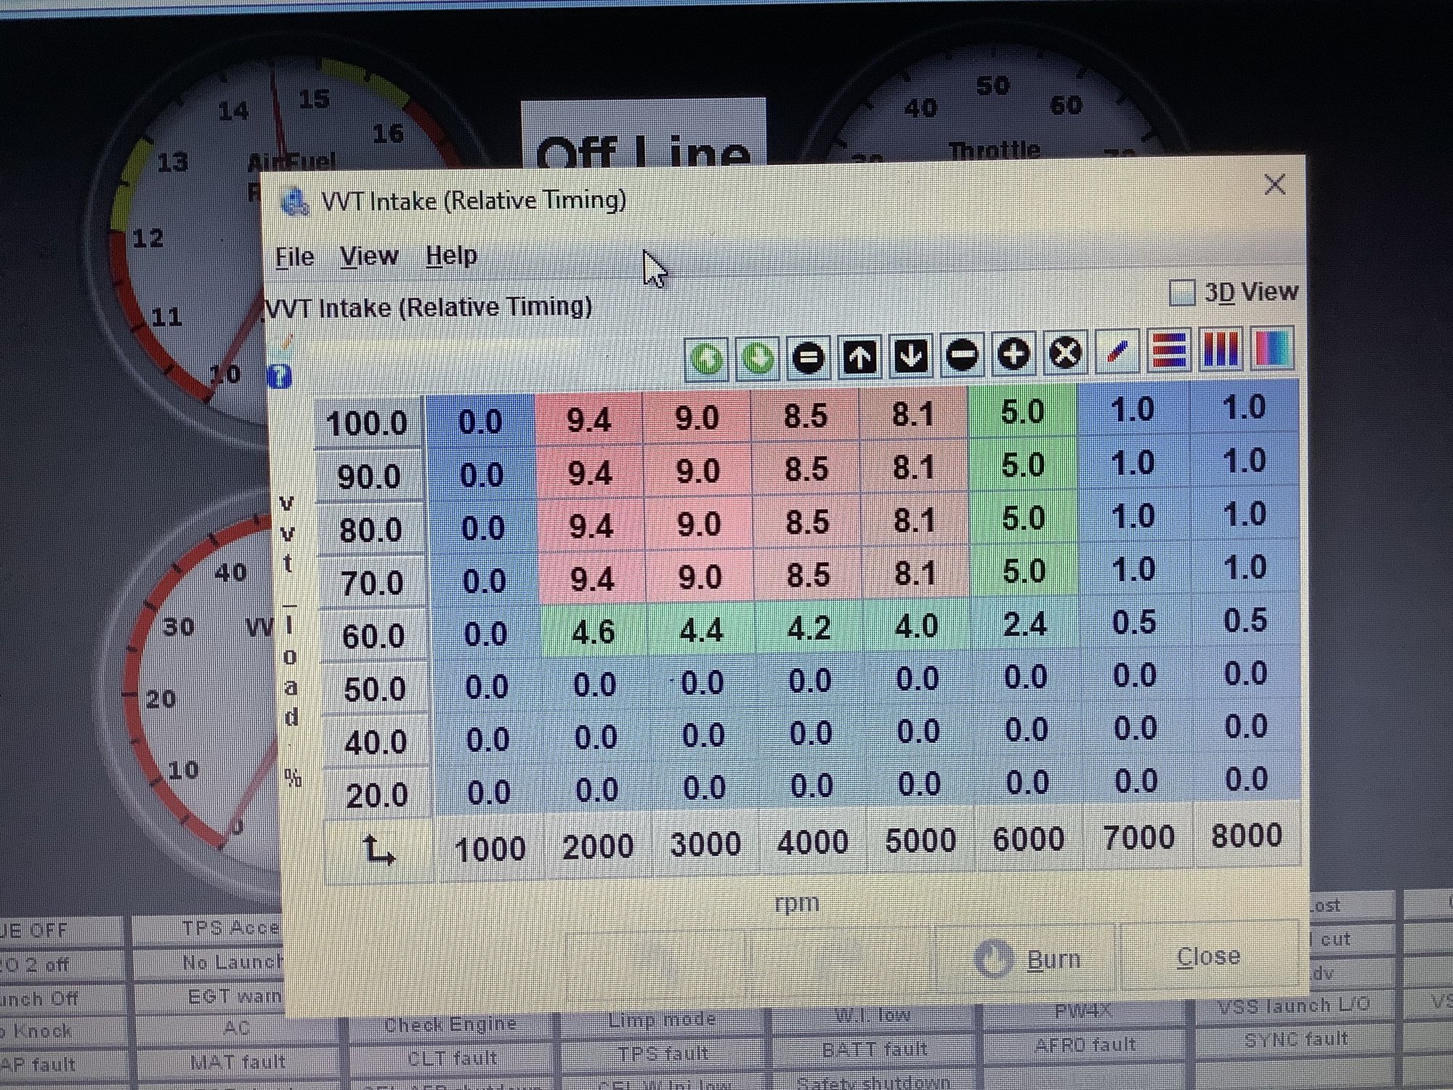Click the multiply (X) scale tool
Viewport: 1453px width, 1090px height.
click(1064, 353)
